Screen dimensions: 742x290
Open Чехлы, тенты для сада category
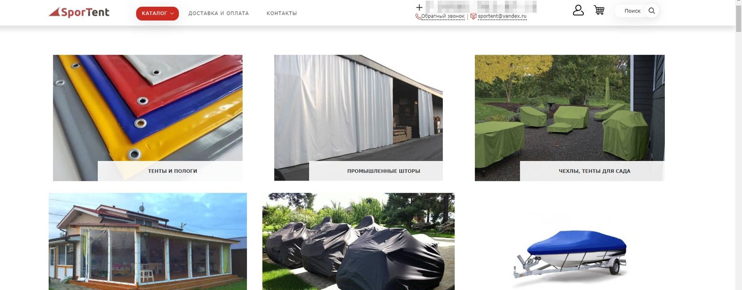pos(594,171)
